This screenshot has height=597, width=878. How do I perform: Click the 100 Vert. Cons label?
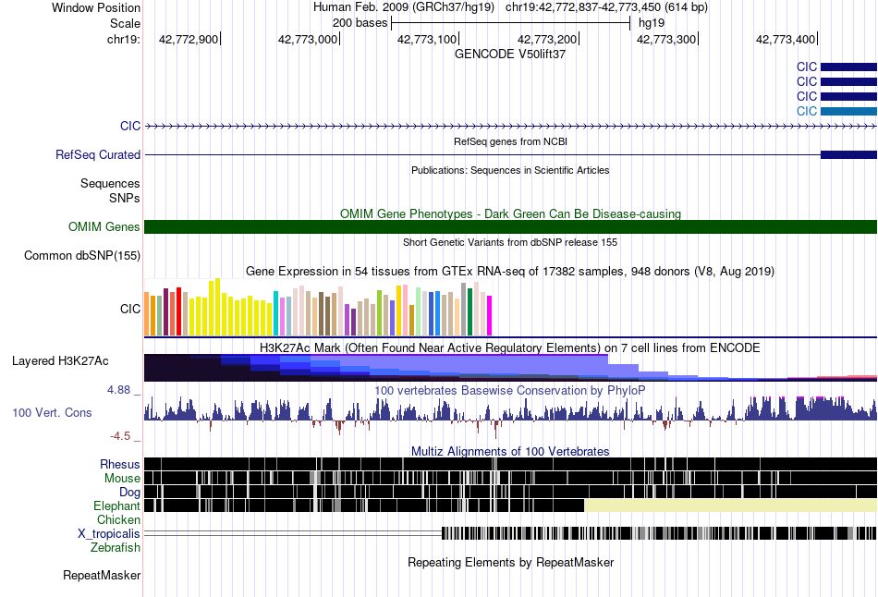[52, 413]
